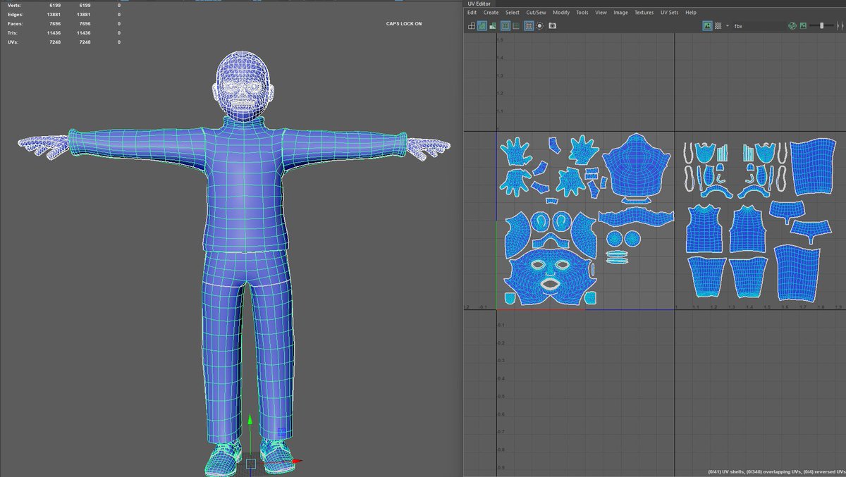
Task: Adjust the image dimming slider handle
Action: pos(821,25)
